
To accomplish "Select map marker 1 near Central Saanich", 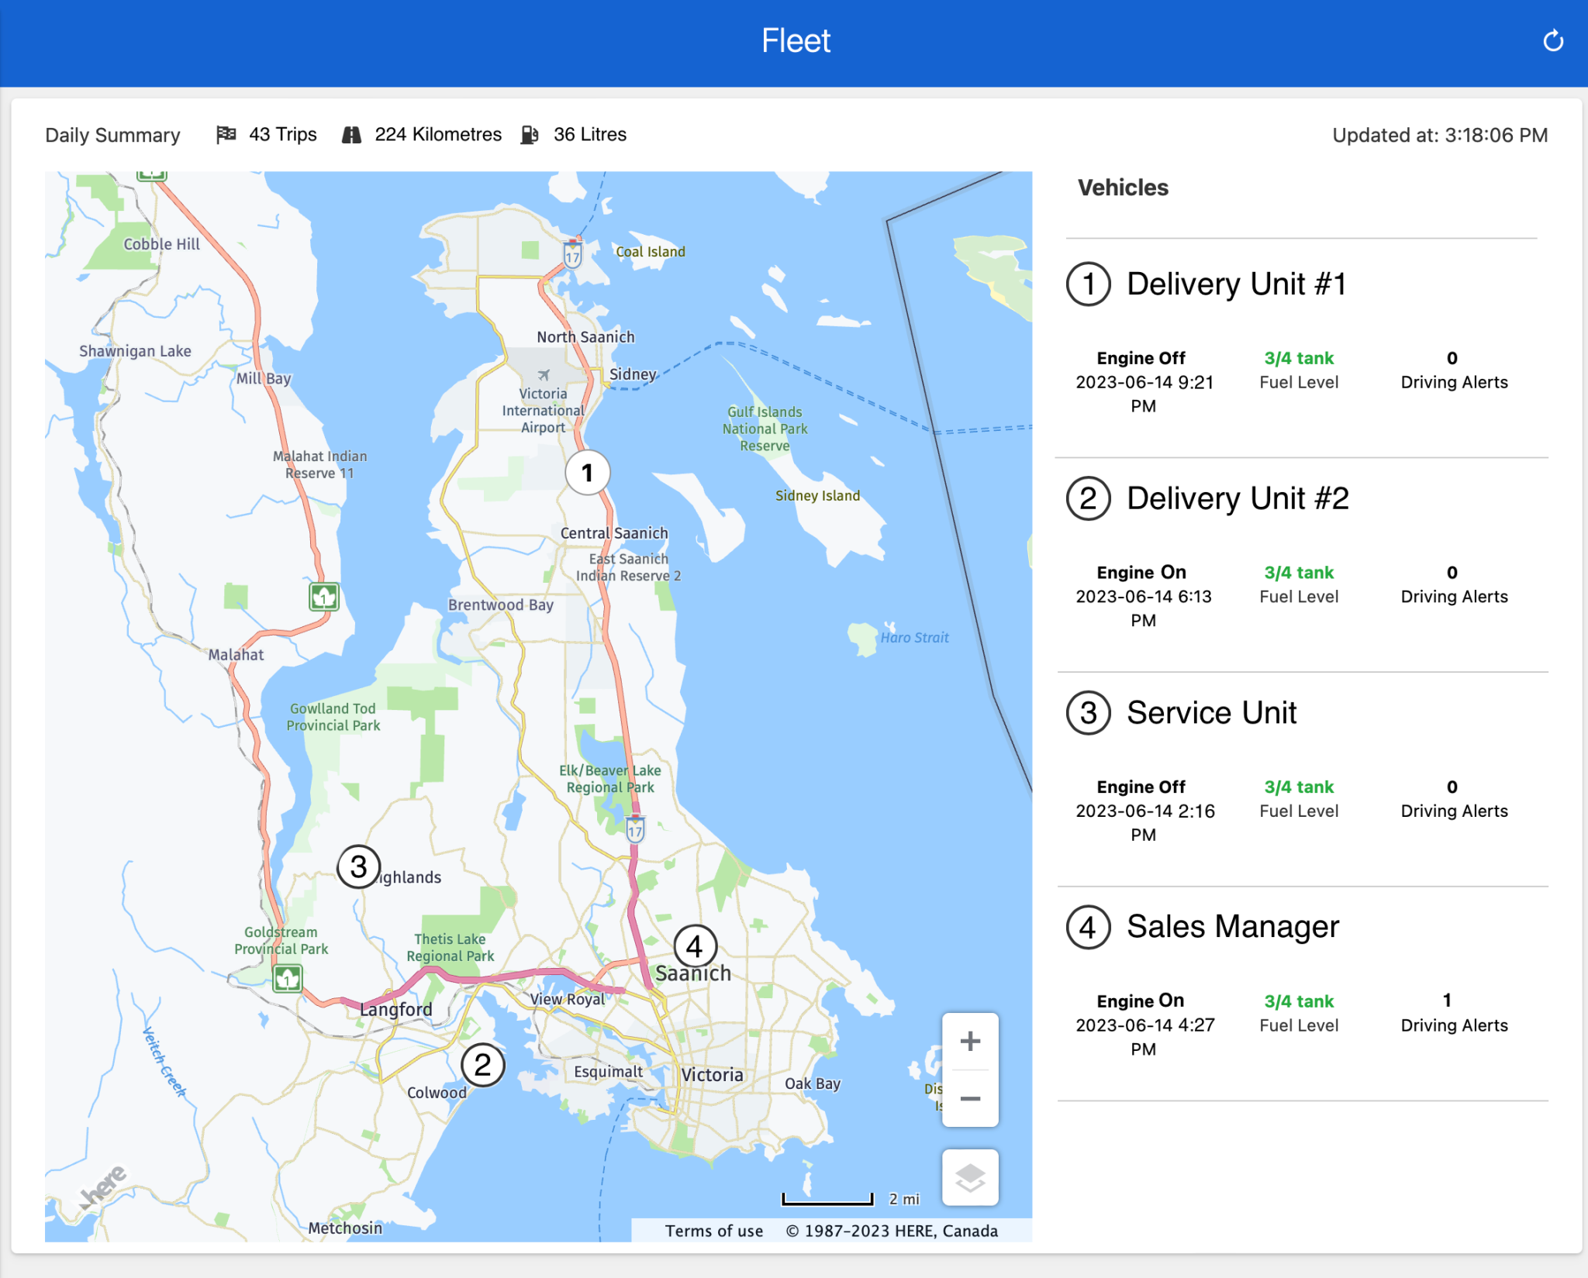I will (587, 472).
